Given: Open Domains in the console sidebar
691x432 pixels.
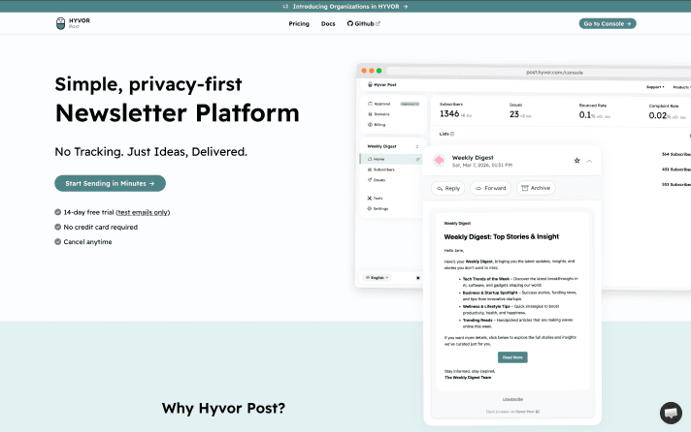Looking at the screenshot, I should tap(378, 114).
